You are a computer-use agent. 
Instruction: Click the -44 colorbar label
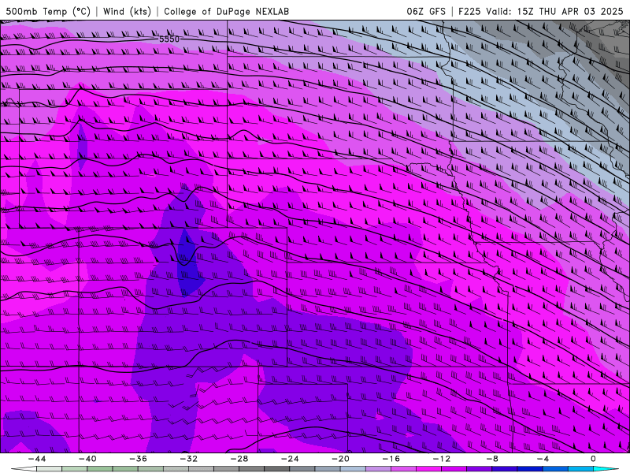37,459
